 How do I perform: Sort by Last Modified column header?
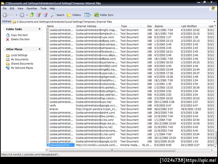pos(189,26)
